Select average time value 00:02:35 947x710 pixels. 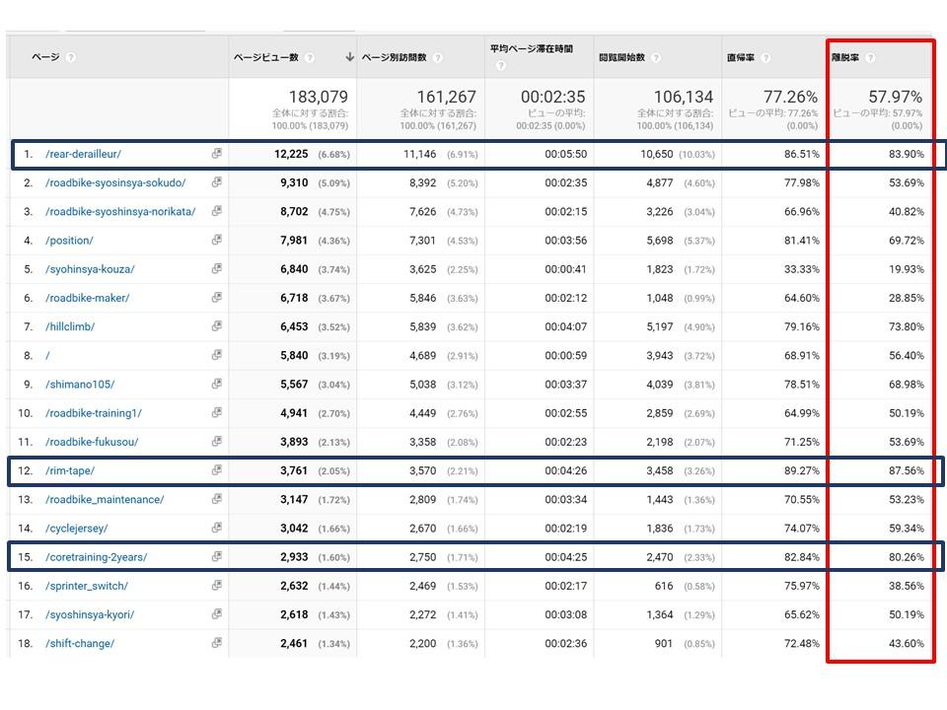pos(553,97)
